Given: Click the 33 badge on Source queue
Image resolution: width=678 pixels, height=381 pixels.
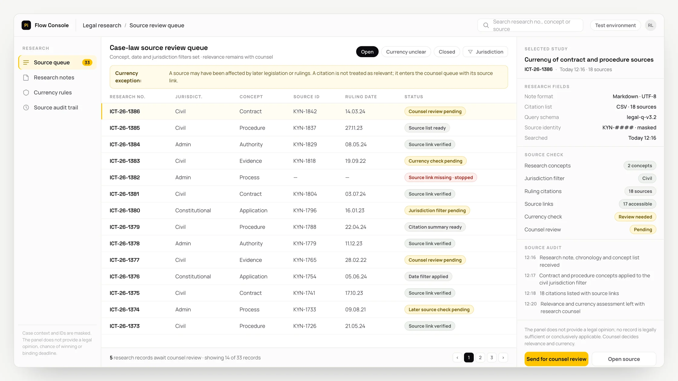Looking at the screenshot, I should pos(87,63).
